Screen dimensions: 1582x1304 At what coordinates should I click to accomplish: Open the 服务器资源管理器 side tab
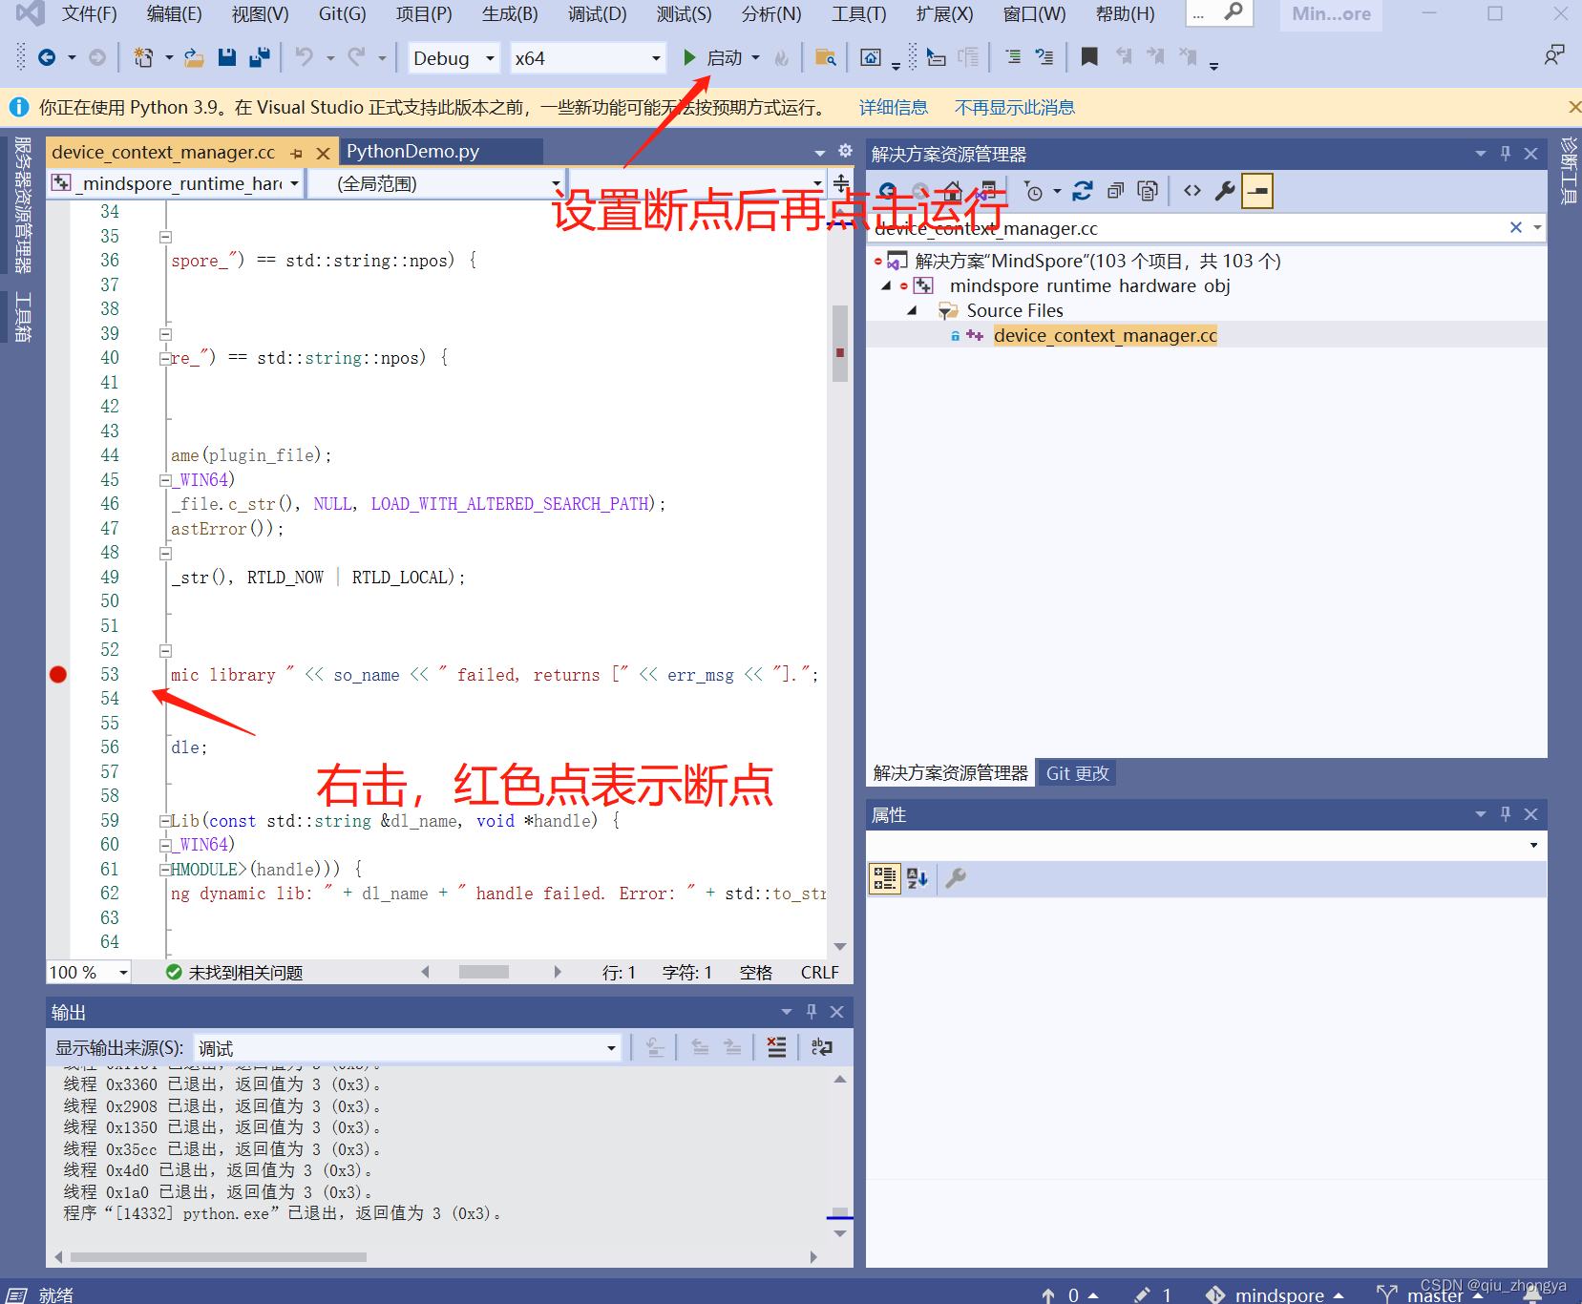point(23,204)
